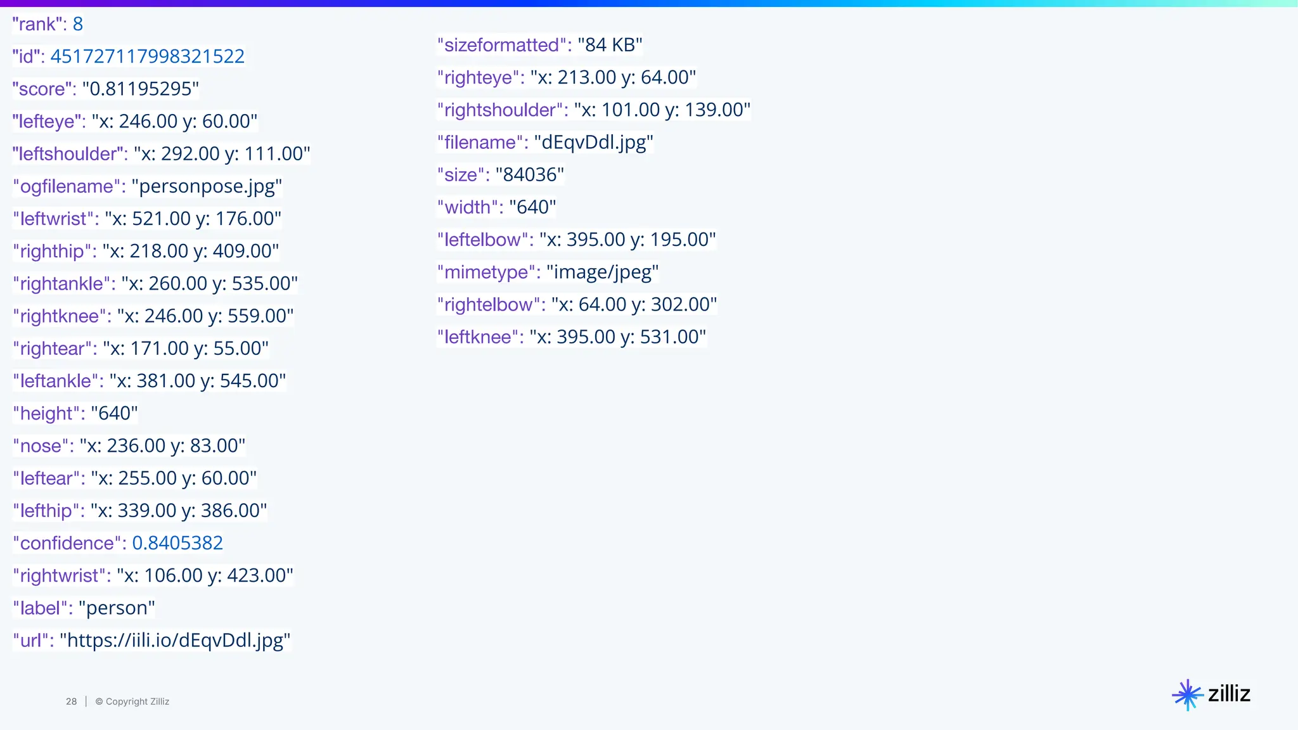1298x730 pixels.
Task: Click the "rightshoulder" coordinates line
Action: pyautogui.click(x=593, y=110)
